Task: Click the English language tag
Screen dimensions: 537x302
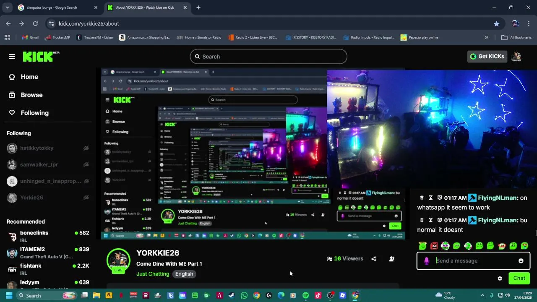Action: (184, 274)
